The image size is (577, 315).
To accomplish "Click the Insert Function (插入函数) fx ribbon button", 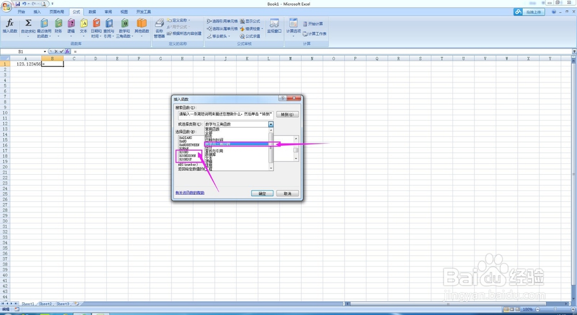I will [x=10, y=26].
